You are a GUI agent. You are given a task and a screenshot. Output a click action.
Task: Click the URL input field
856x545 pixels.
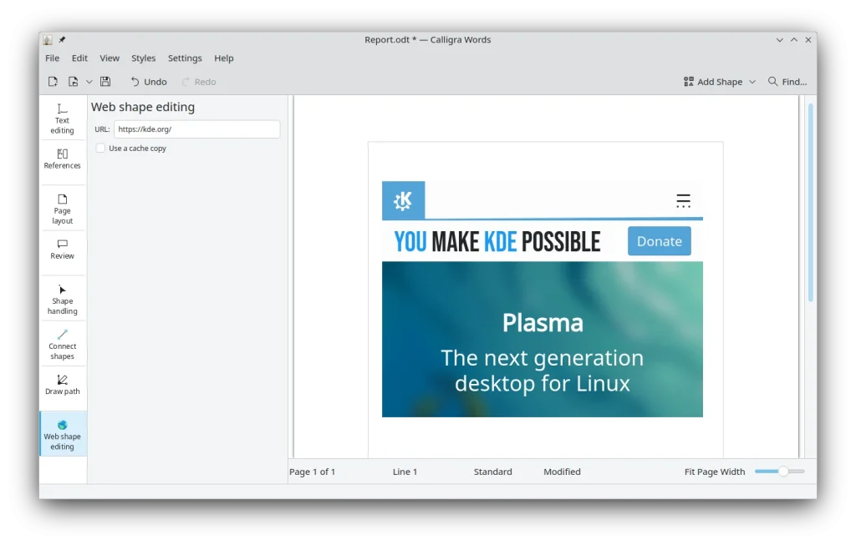[x=196, y=129]
